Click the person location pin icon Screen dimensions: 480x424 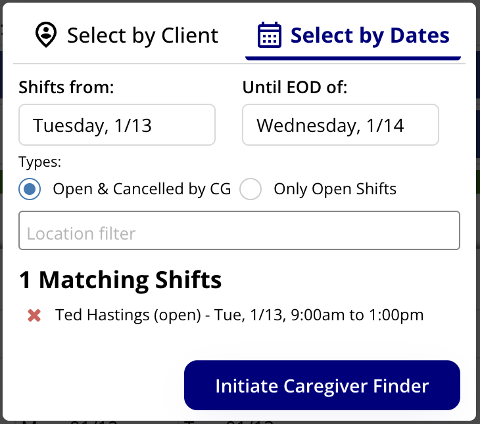[46, 35]
